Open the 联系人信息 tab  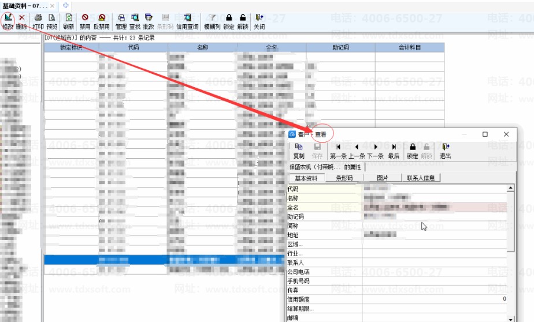tap(421, 178)
